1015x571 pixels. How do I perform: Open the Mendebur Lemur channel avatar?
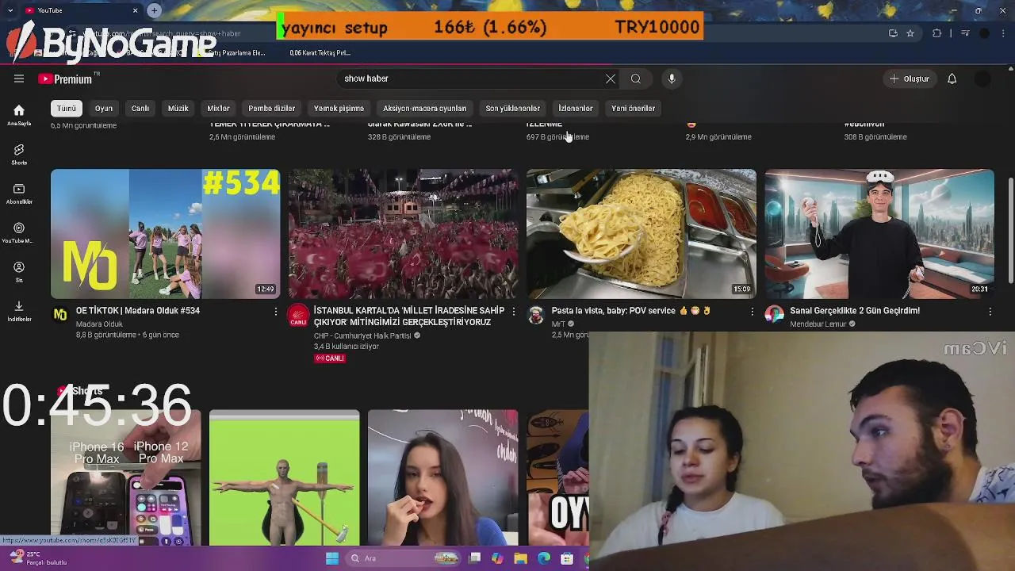(x=774, y=315)
